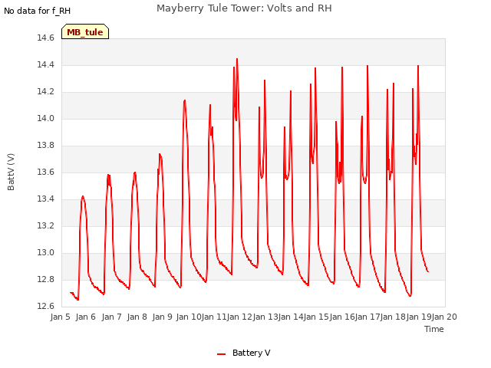The width and height of the screenshot is (491, 368).
Task: Click the 13.4 y-axis tick label
Action: [46, 199]
